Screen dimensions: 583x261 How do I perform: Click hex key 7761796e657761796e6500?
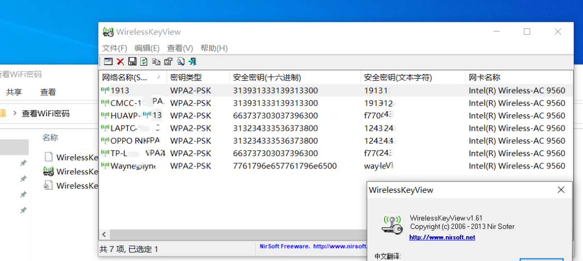click(x=285, y=166)
